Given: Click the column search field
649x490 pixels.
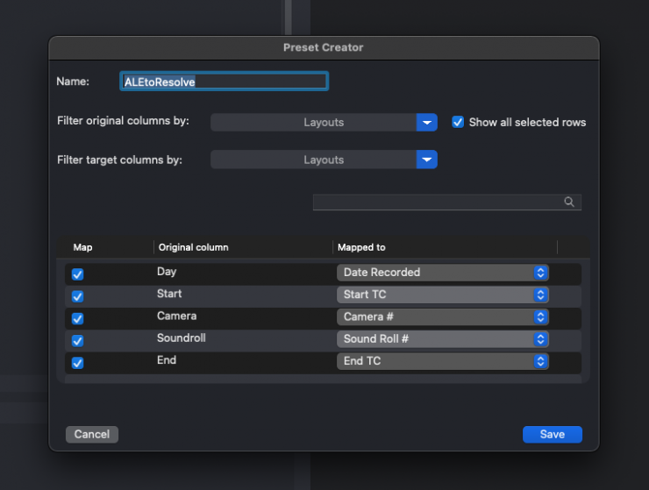Looking at the screenshot, I should coord(438,202).
